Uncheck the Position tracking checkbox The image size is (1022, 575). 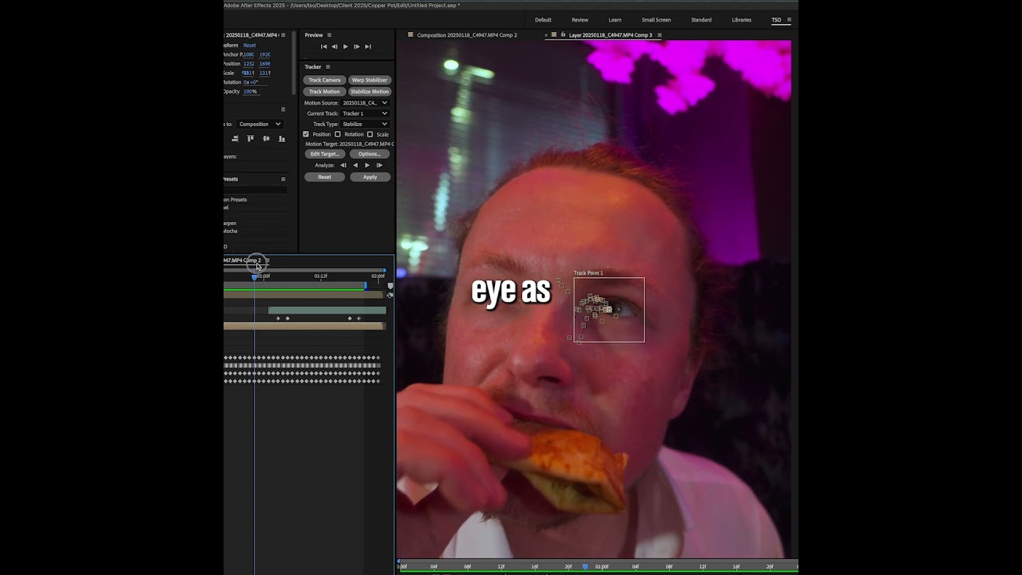pyautogui.click(x=306, y=134)
